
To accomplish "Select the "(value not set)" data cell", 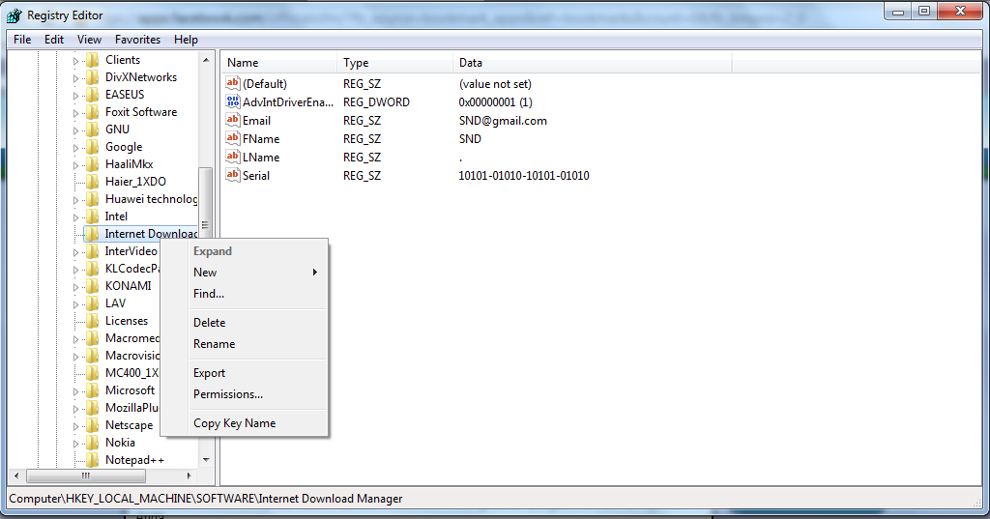I will click(x=495, y=84).
